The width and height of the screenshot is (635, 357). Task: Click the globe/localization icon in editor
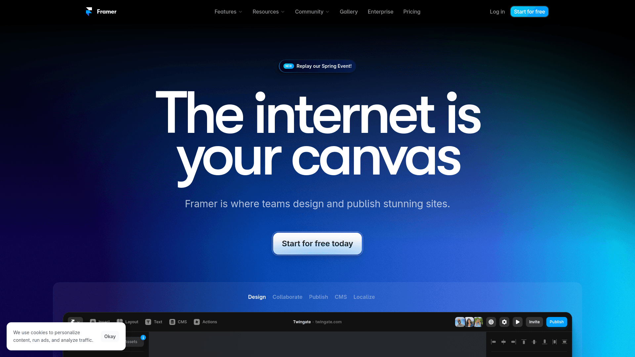pos(491,322)
